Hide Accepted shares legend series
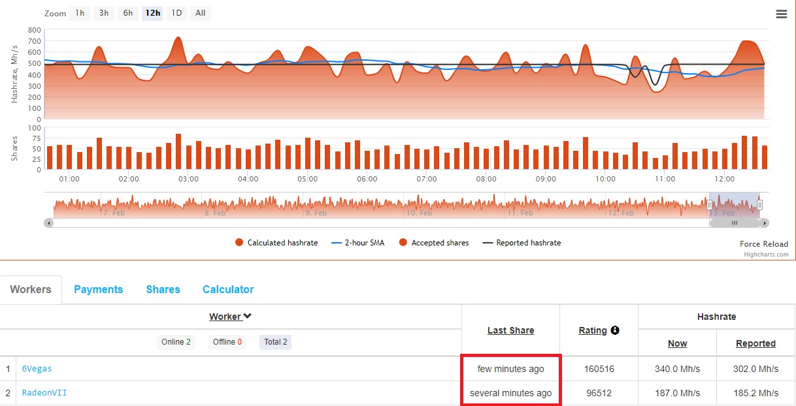 (434, 243)
